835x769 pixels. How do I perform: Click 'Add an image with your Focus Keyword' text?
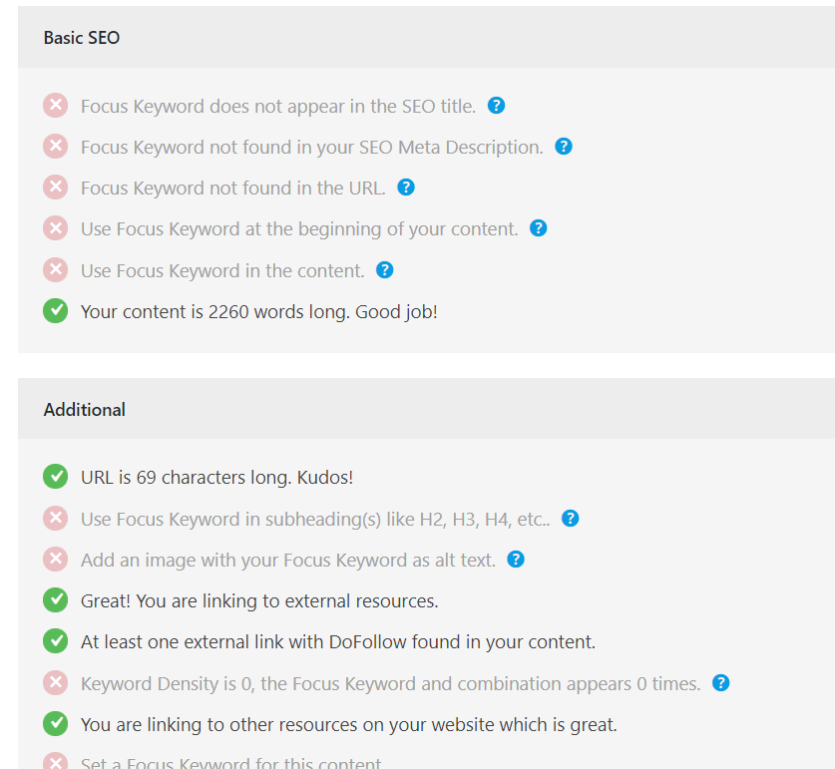tap(287, 561)
